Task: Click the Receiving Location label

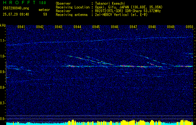Action: point(73,7)
